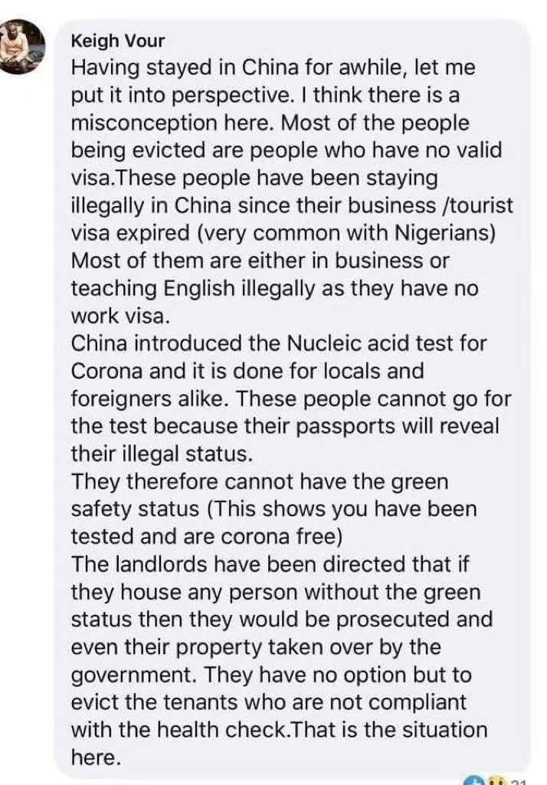The image size is (547, 785).
Task: Click the last word "here." of the comment
Action: [x=96, y=757]
